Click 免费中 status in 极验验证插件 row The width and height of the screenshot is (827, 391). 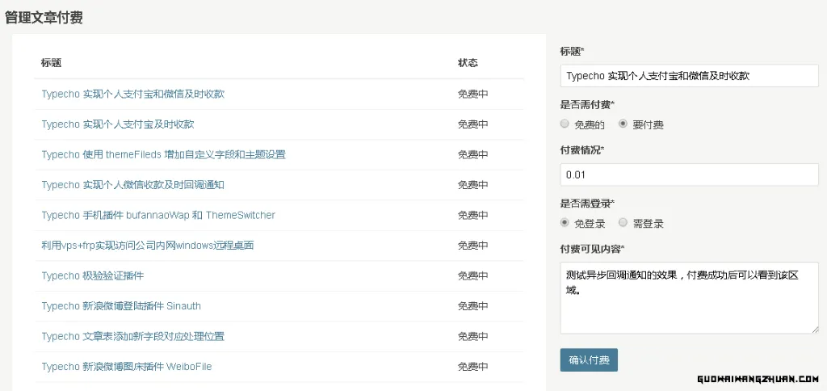tap(472, 275)
